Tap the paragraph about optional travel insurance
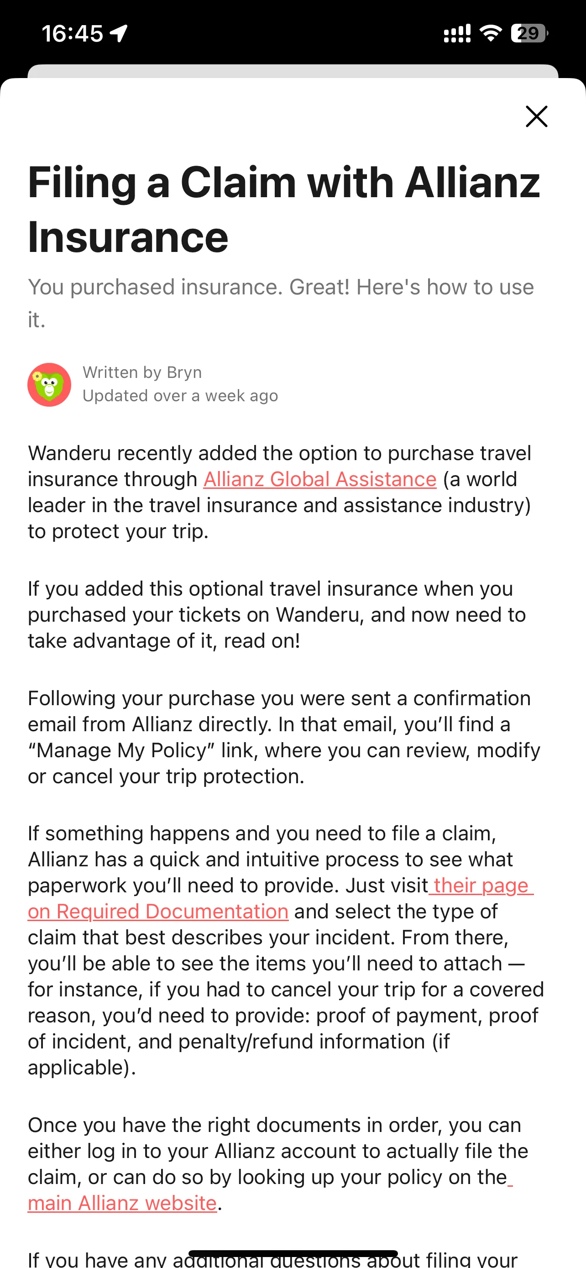The height and width of the screenshot is (1268, 586). click(277, 614)
